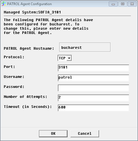Click the Port: label
The image size is (138, 141).
[9, 67]
